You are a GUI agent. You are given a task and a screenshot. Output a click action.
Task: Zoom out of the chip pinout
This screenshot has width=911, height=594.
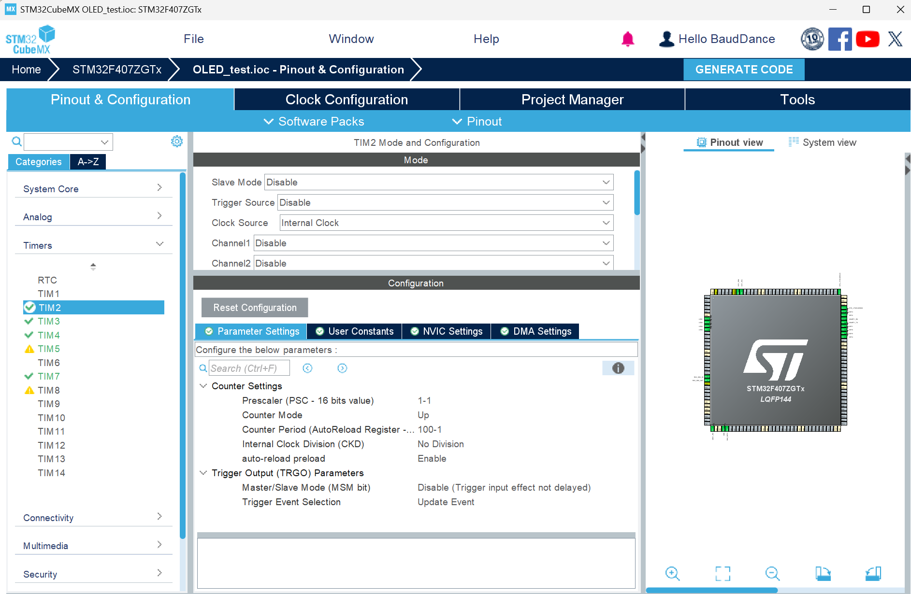click(772, 574)
